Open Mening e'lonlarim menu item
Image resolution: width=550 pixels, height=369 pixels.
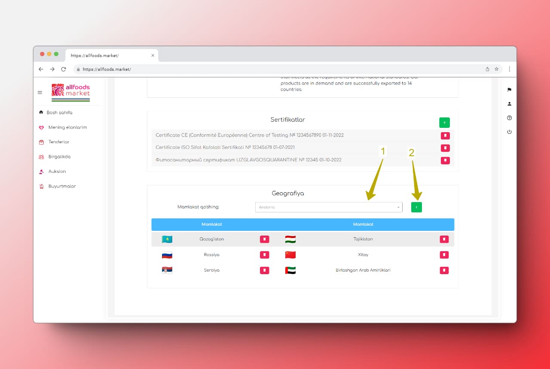pyautogui.click(x=67, y=127)
